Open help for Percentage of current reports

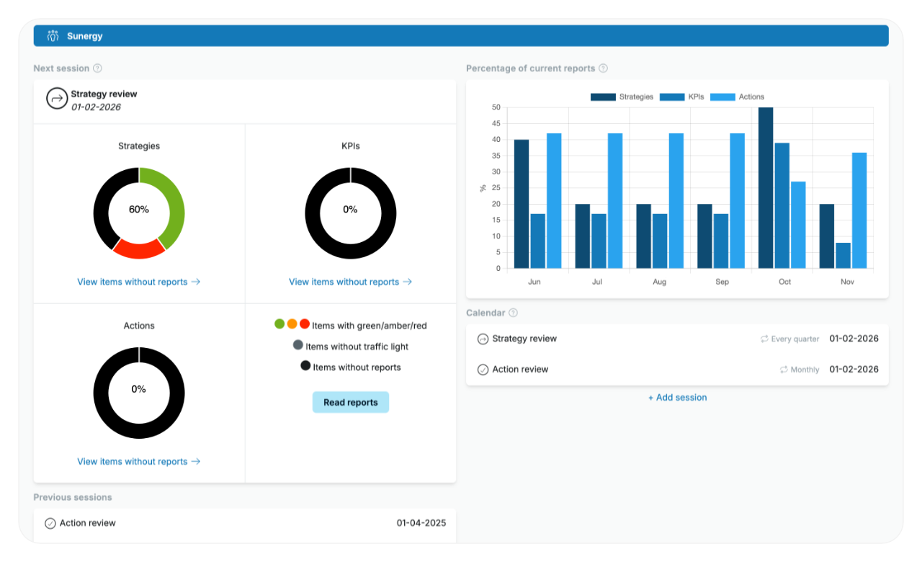pos(604,68)
